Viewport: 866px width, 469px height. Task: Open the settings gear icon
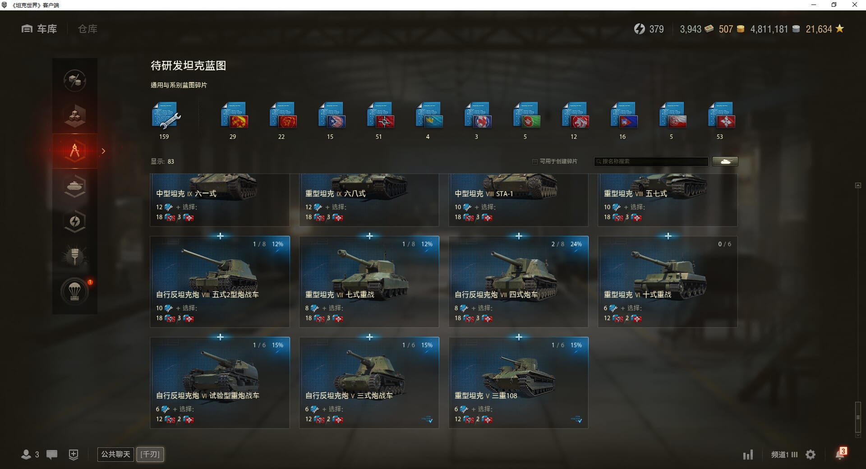coord(811,455)
